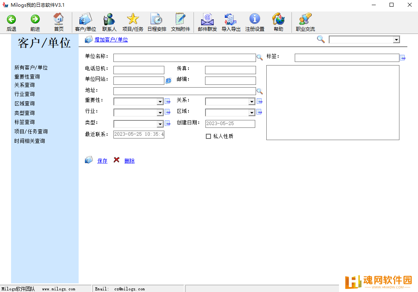The image size is (418, 292).
Task: Select 标签查询 in the sidebar
Action: (x=24, y=122)
